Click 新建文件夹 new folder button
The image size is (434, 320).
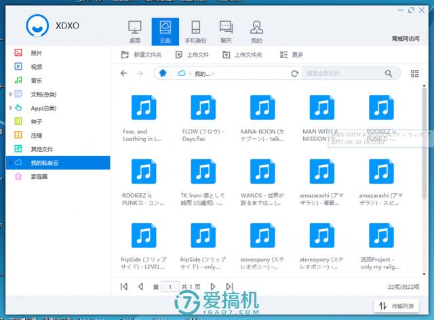141,55
